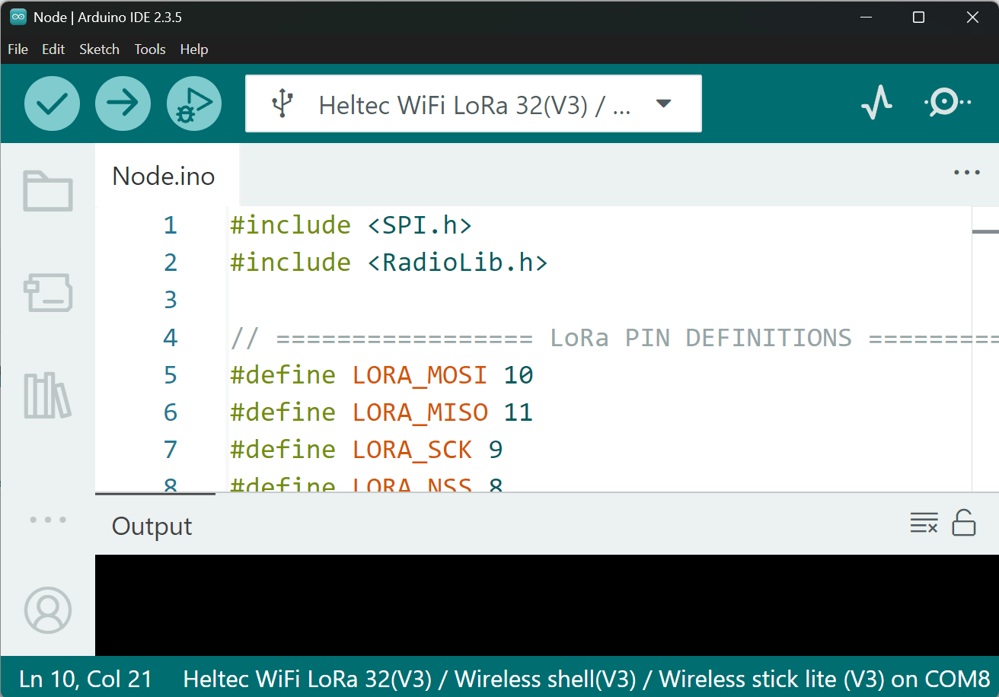Open the Sketchbook folder panel

[48, 190]
